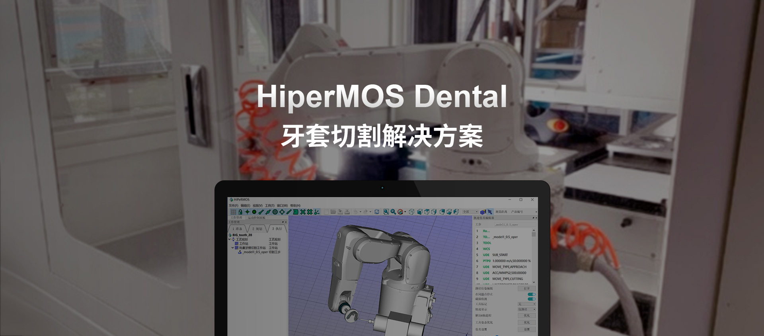
Task: Open the redo history dropdown arrow
Action: pos(370,212)
